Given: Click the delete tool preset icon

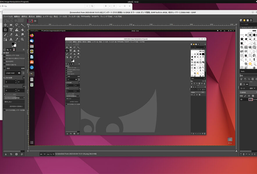Looking at the screenshot, I should [16, 154].
